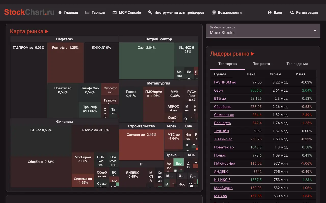
Task: Open the StockChart.ru logo link
Action: coord(29,12)
